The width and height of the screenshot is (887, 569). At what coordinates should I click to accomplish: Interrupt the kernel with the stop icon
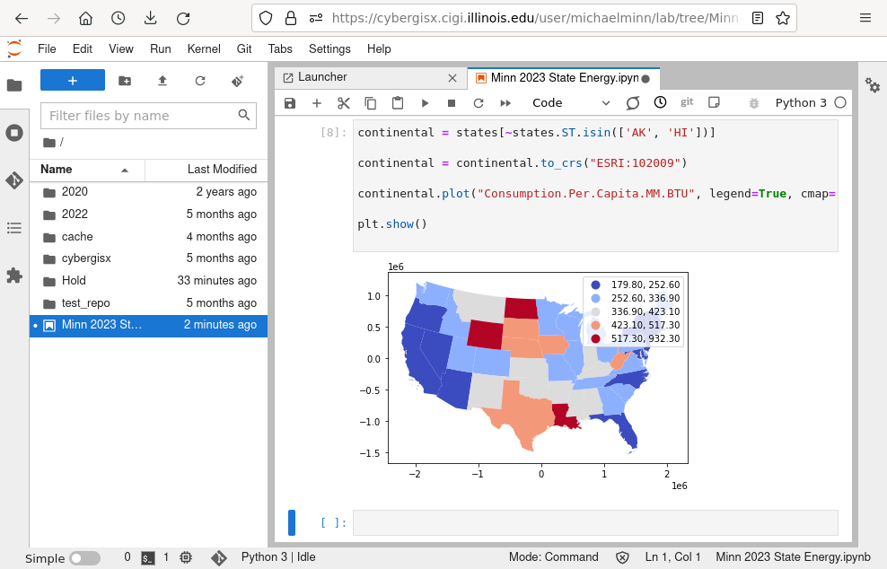pyautogui.click(x=452, y=103)
